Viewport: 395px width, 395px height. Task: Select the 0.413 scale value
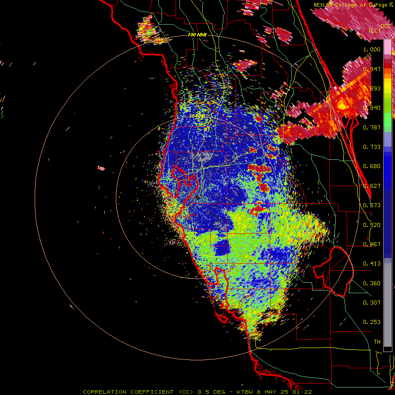(x=372, y=264)
